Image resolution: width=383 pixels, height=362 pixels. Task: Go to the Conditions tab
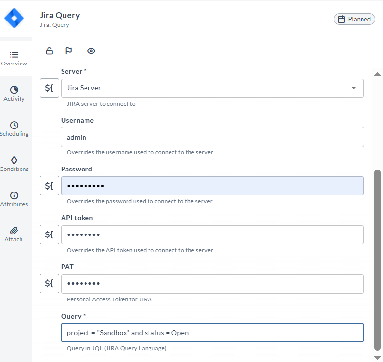14,164
